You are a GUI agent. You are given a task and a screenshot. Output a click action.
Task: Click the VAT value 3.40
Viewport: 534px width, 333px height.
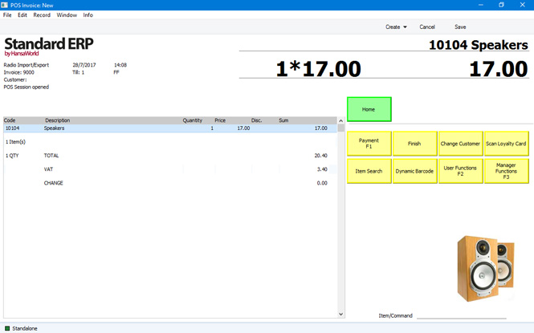322,169
